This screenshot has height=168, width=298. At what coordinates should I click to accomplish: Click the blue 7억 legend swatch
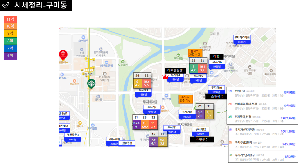point(10,48)
